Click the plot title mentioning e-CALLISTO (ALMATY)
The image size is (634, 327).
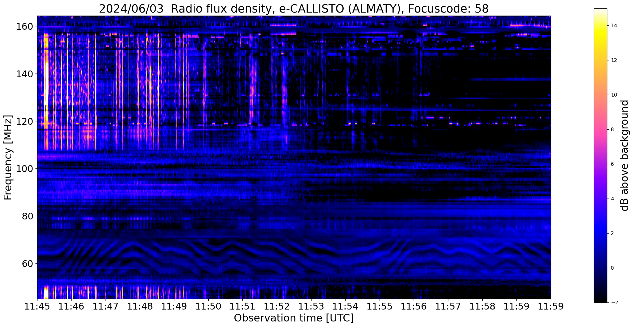pyautogui.click(x=294, y=9)
